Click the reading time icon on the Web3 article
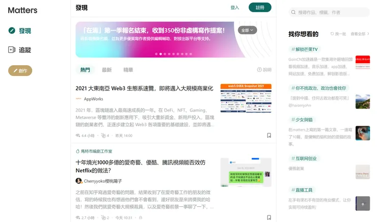This screenshot has width=377, height=222. (78, 135)
